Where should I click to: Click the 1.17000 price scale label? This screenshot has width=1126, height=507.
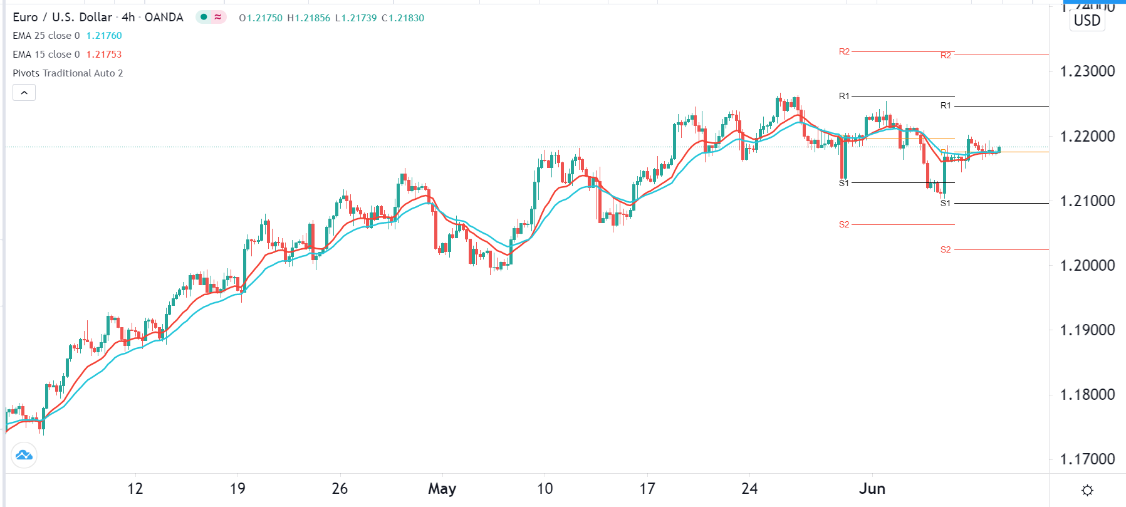[x=1087, y=459]
